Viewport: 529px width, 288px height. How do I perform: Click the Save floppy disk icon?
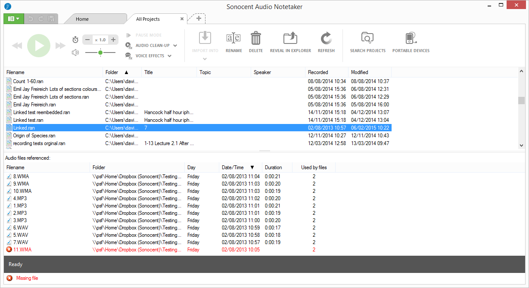tap(51, 19)
